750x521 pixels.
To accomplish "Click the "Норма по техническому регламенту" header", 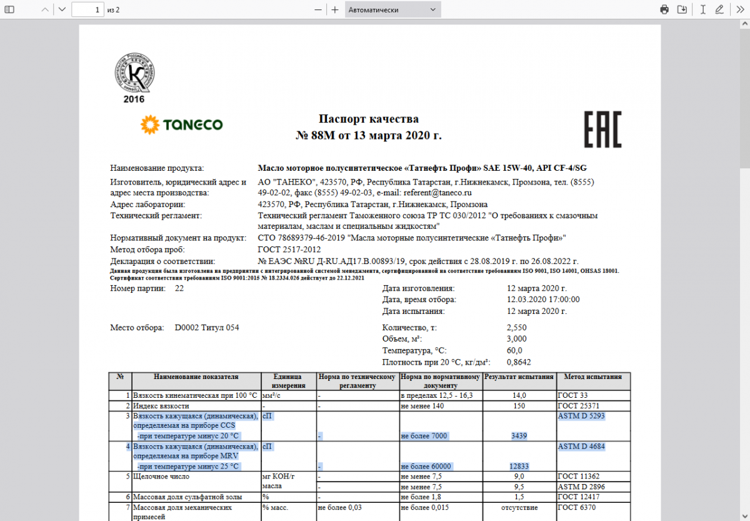I will pos(357,381).
